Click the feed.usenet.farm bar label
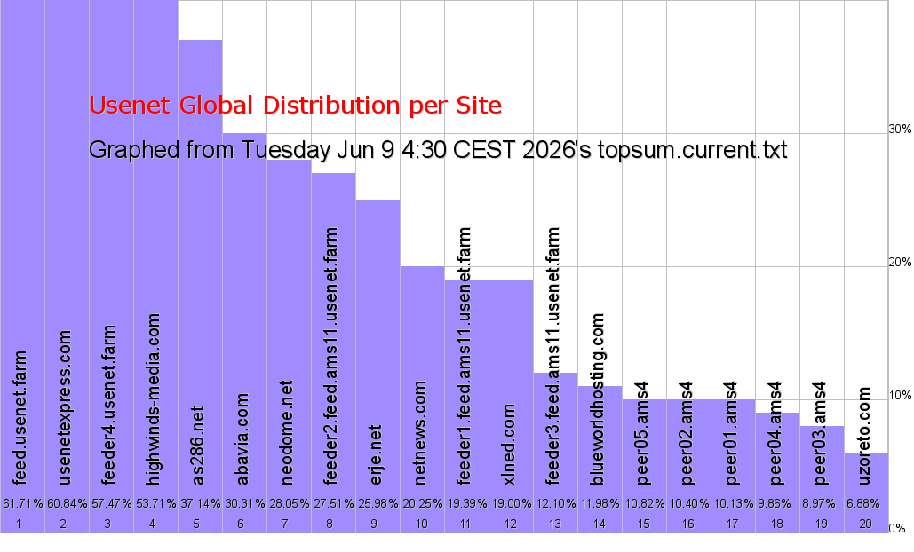 (20, 417)
